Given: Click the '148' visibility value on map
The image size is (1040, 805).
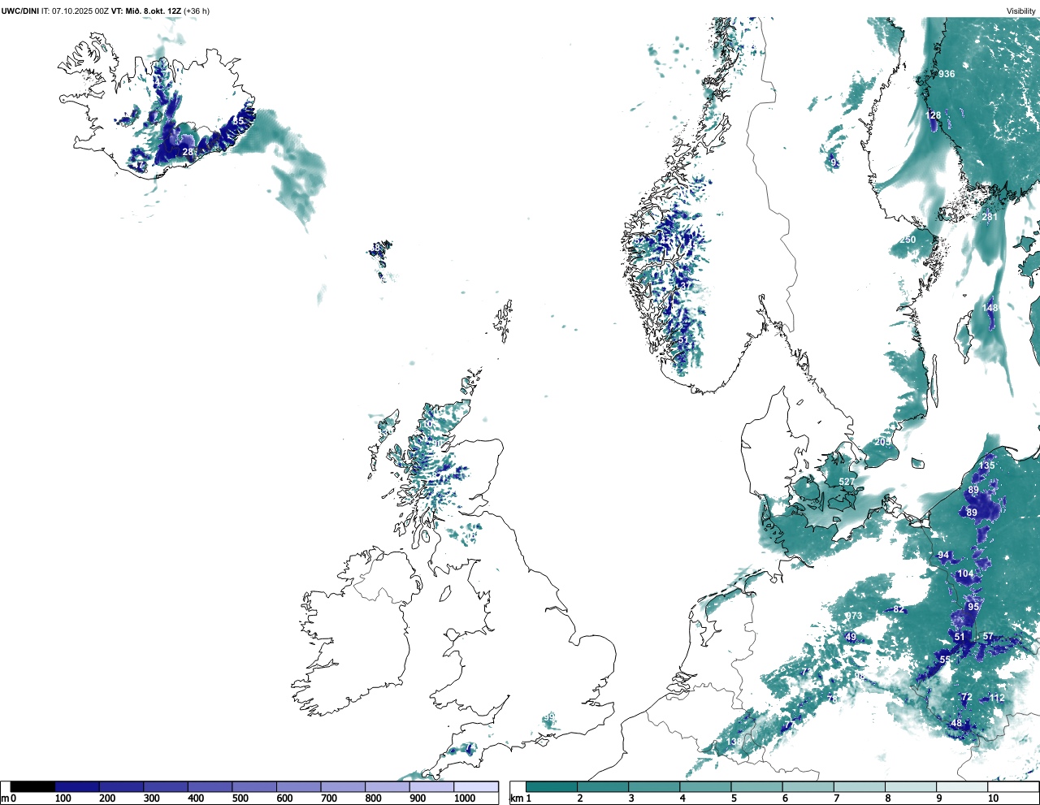Looking at the screenshot, I should click(990, 308).
